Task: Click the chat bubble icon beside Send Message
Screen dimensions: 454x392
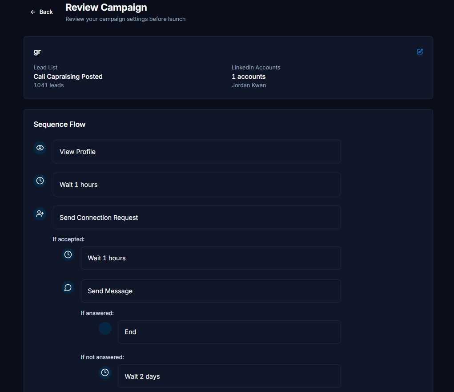Action: (68, 287)
